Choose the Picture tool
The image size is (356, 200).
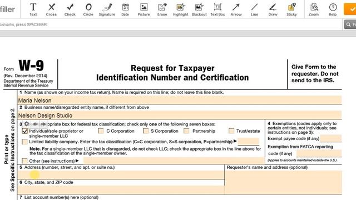pos(144,9)
